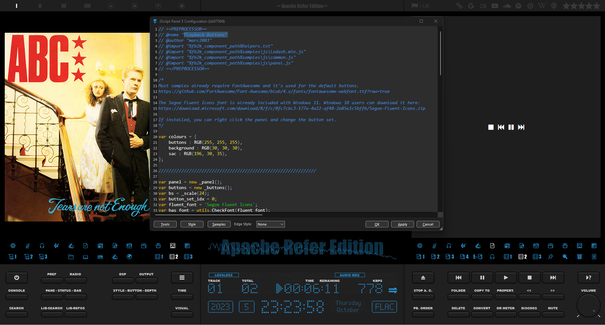Click the highlighted picture icon below the album art
Viewport: 605px width, 325px height.
(x=173, y=246)
